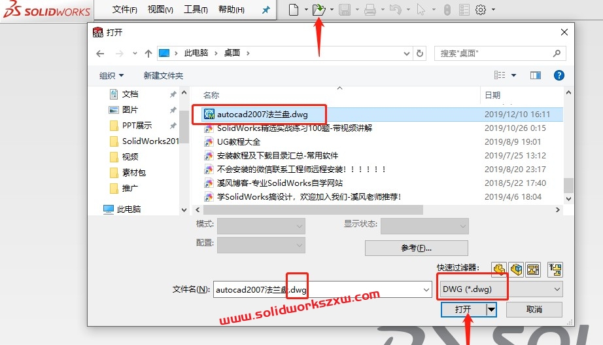Click the Open file icon in toolbar
Viewport: 603px width, 345px height.
pyautogui.click(x=319, y=10)
